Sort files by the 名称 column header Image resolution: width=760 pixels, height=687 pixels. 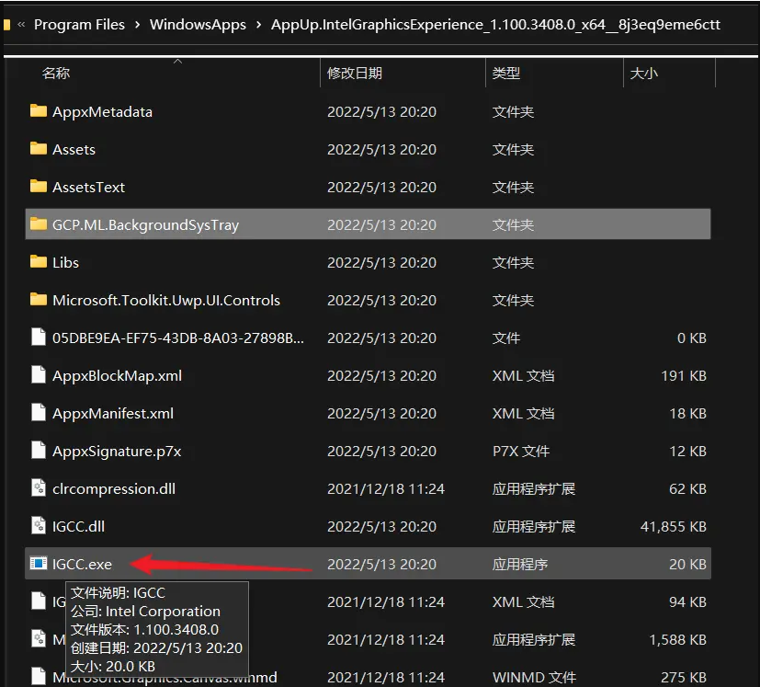tap(57, 72)
